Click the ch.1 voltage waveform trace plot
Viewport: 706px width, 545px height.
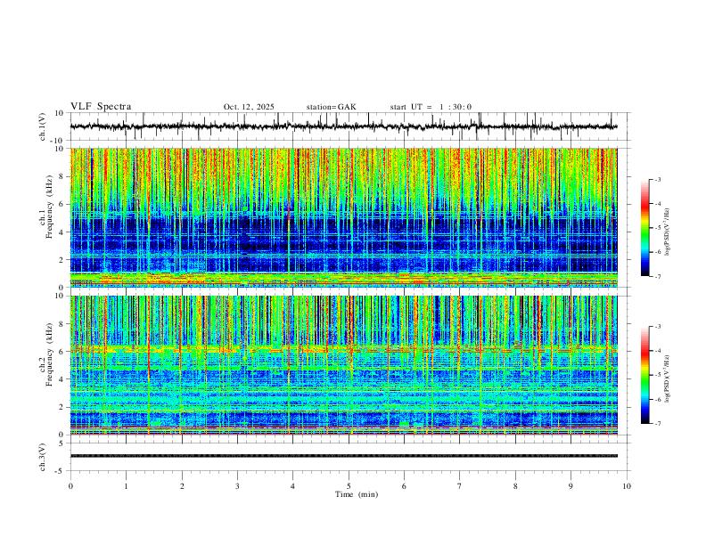(x=343, y=126)
